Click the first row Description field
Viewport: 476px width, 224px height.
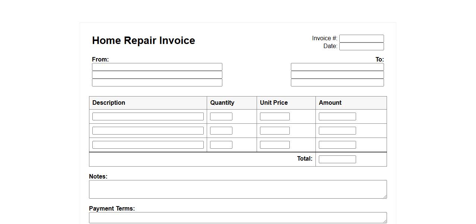click(148, 117)
